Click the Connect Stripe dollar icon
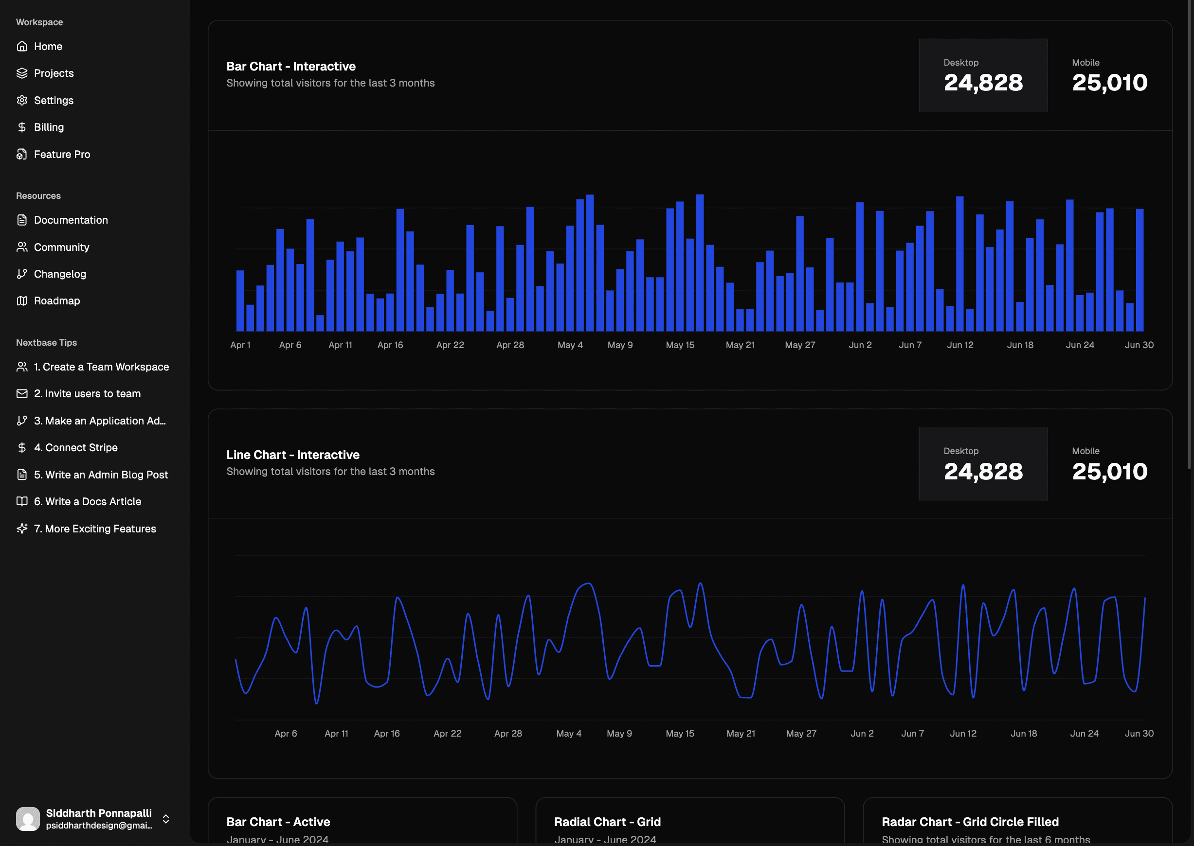Viewport: 1194px width, 846px height. [22, 447]
